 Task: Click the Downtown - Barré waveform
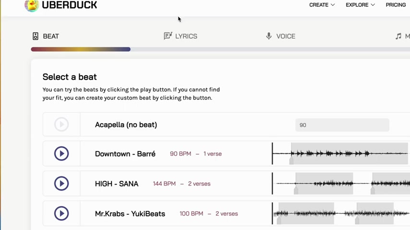coord(340,153)
